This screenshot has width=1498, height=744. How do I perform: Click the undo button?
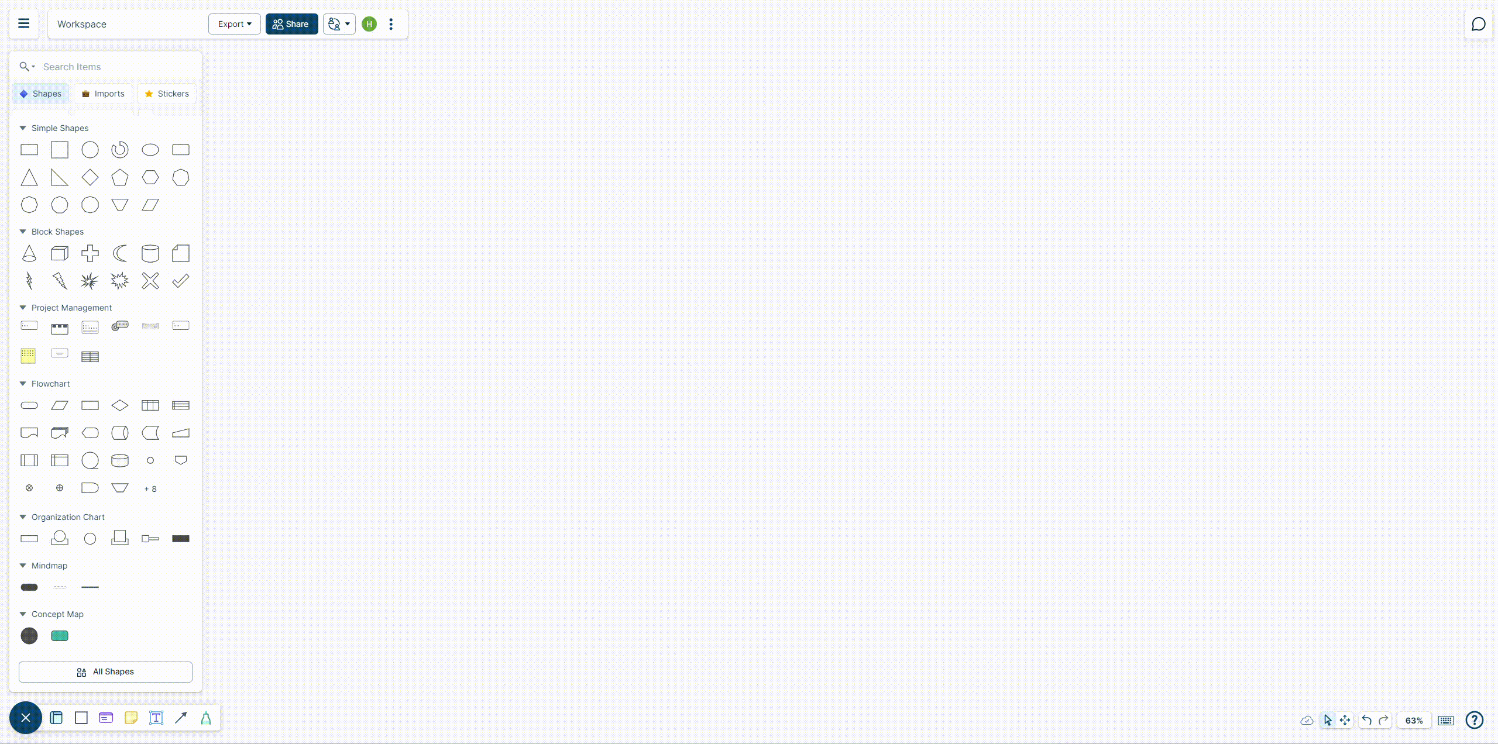[1366, 720]
